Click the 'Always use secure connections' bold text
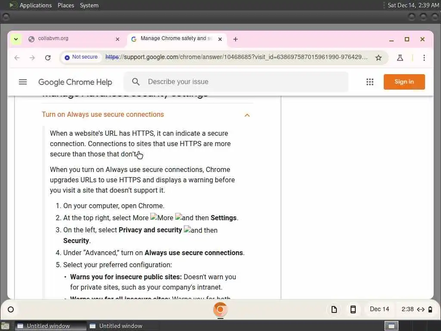This screenshot has height=331, width=441. coord(193,253)
